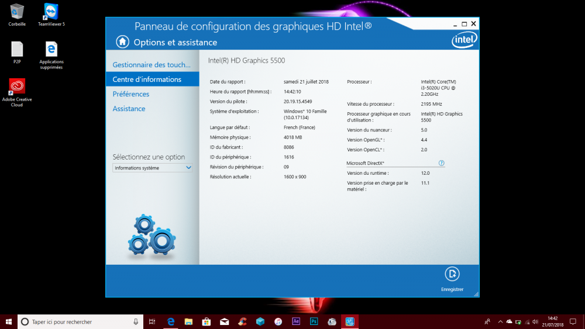
Task: Open Assistance in the sidebar
Action: click(129, 109)
